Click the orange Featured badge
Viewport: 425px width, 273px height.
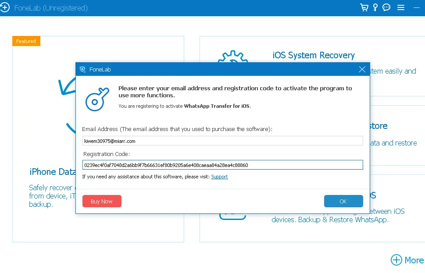26,41
